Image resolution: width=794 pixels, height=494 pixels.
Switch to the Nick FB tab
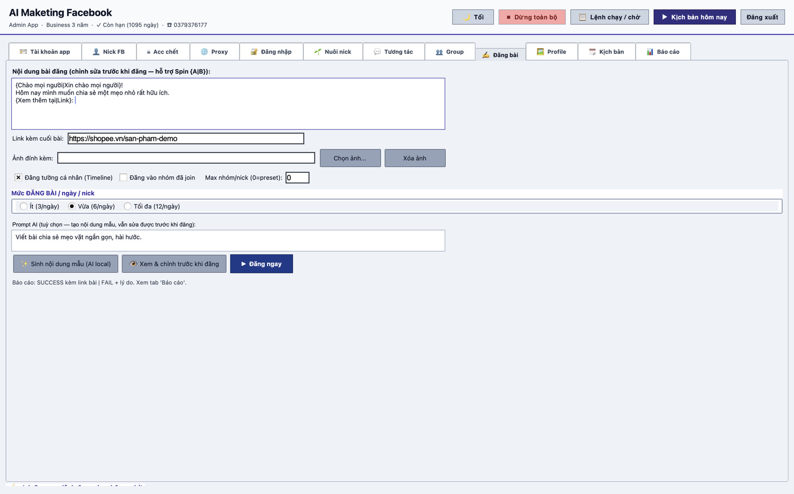109,52
